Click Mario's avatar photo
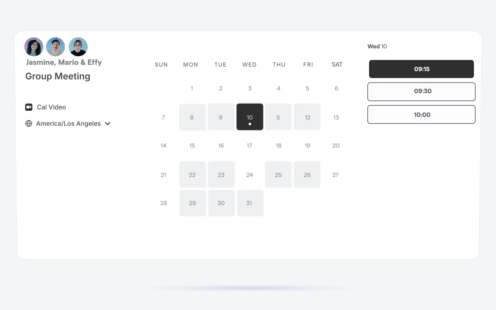Image resolution: width=496 pixels, height=310 pixels. (55, 47)
